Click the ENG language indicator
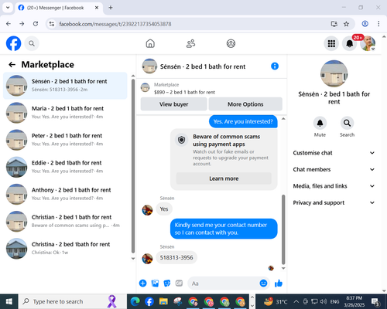Image resolution: width=387 pixels, height=309 pixels. click(x=334, y=301)
